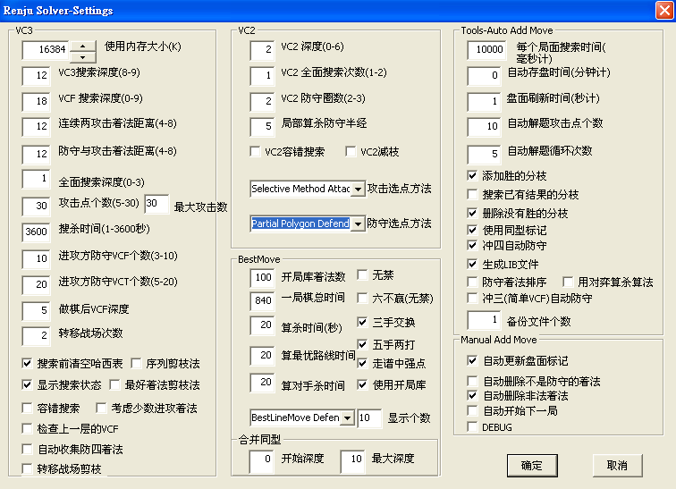Click the VC3搜索深度 input field
This screenshot has width=676, height=489.
click(40, 77)
